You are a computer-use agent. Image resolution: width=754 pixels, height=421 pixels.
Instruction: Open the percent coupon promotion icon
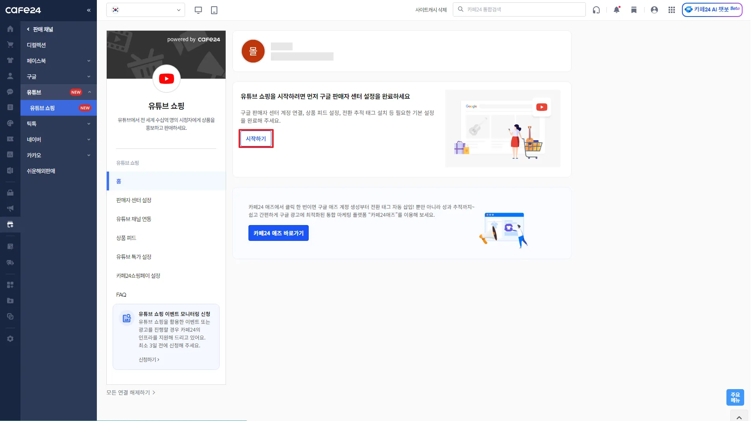click(10, 139)
